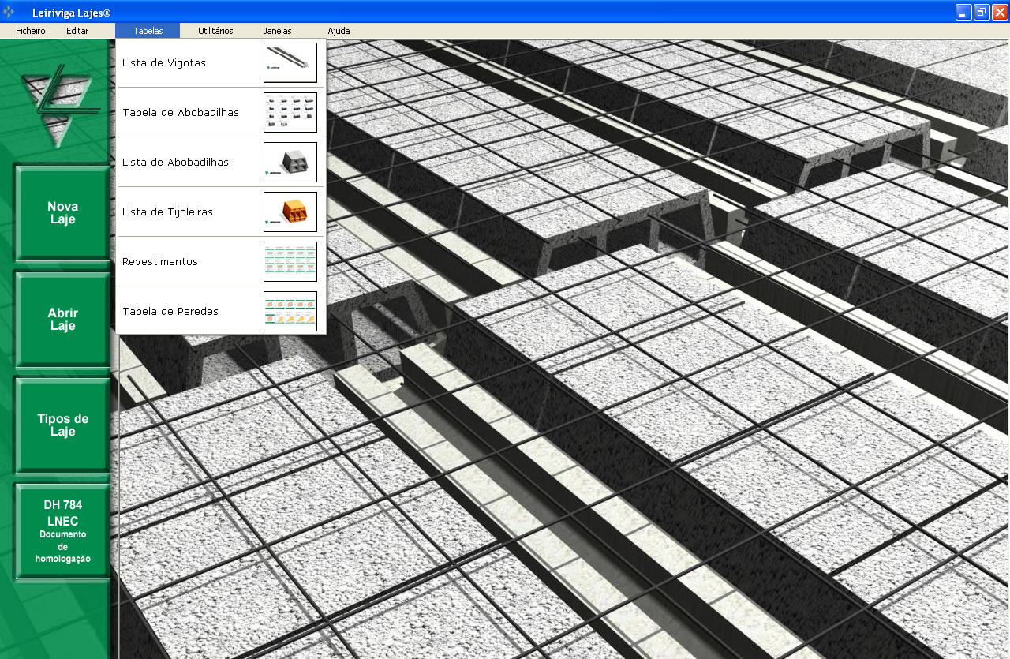The image size is (1010, 659).
Task: Open the DH 784 LNEC homologação document
Action: [x=62, y=531]
